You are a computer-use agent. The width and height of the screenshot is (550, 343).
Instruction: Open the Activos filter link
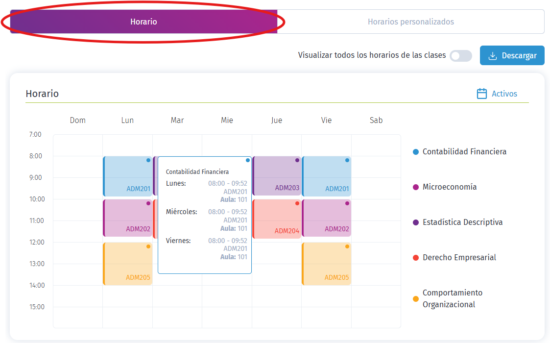click(497, 94)
